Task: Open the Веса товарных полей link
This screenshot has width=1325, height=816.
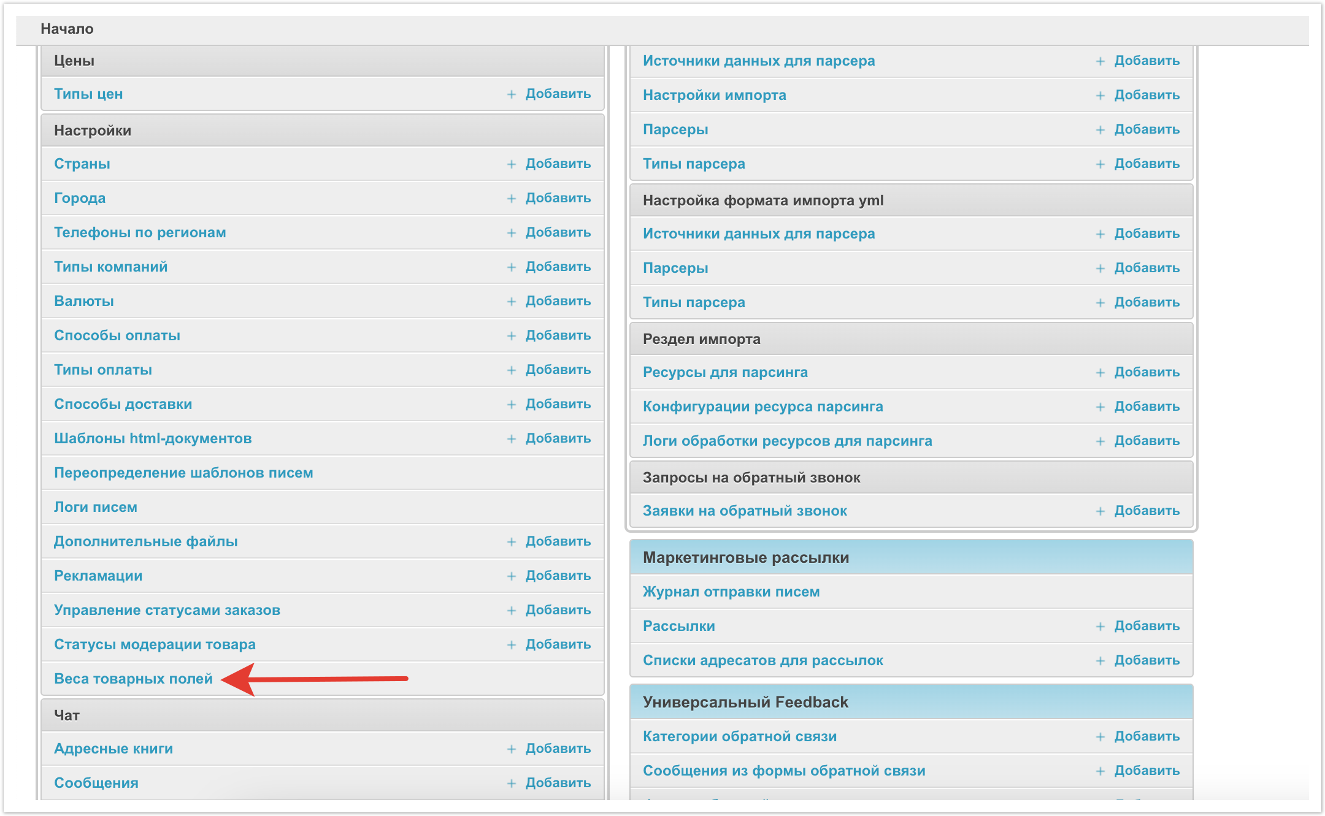Action: coord(133,679)
